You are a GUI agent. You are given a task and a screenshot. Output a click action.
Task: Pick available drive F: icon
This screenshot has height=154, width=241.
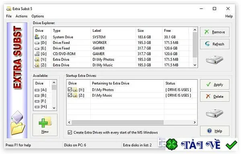click(x=37, y=101)
